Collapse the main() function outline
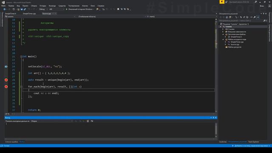This screenshot has width=272, height=153. pos(21,57)
